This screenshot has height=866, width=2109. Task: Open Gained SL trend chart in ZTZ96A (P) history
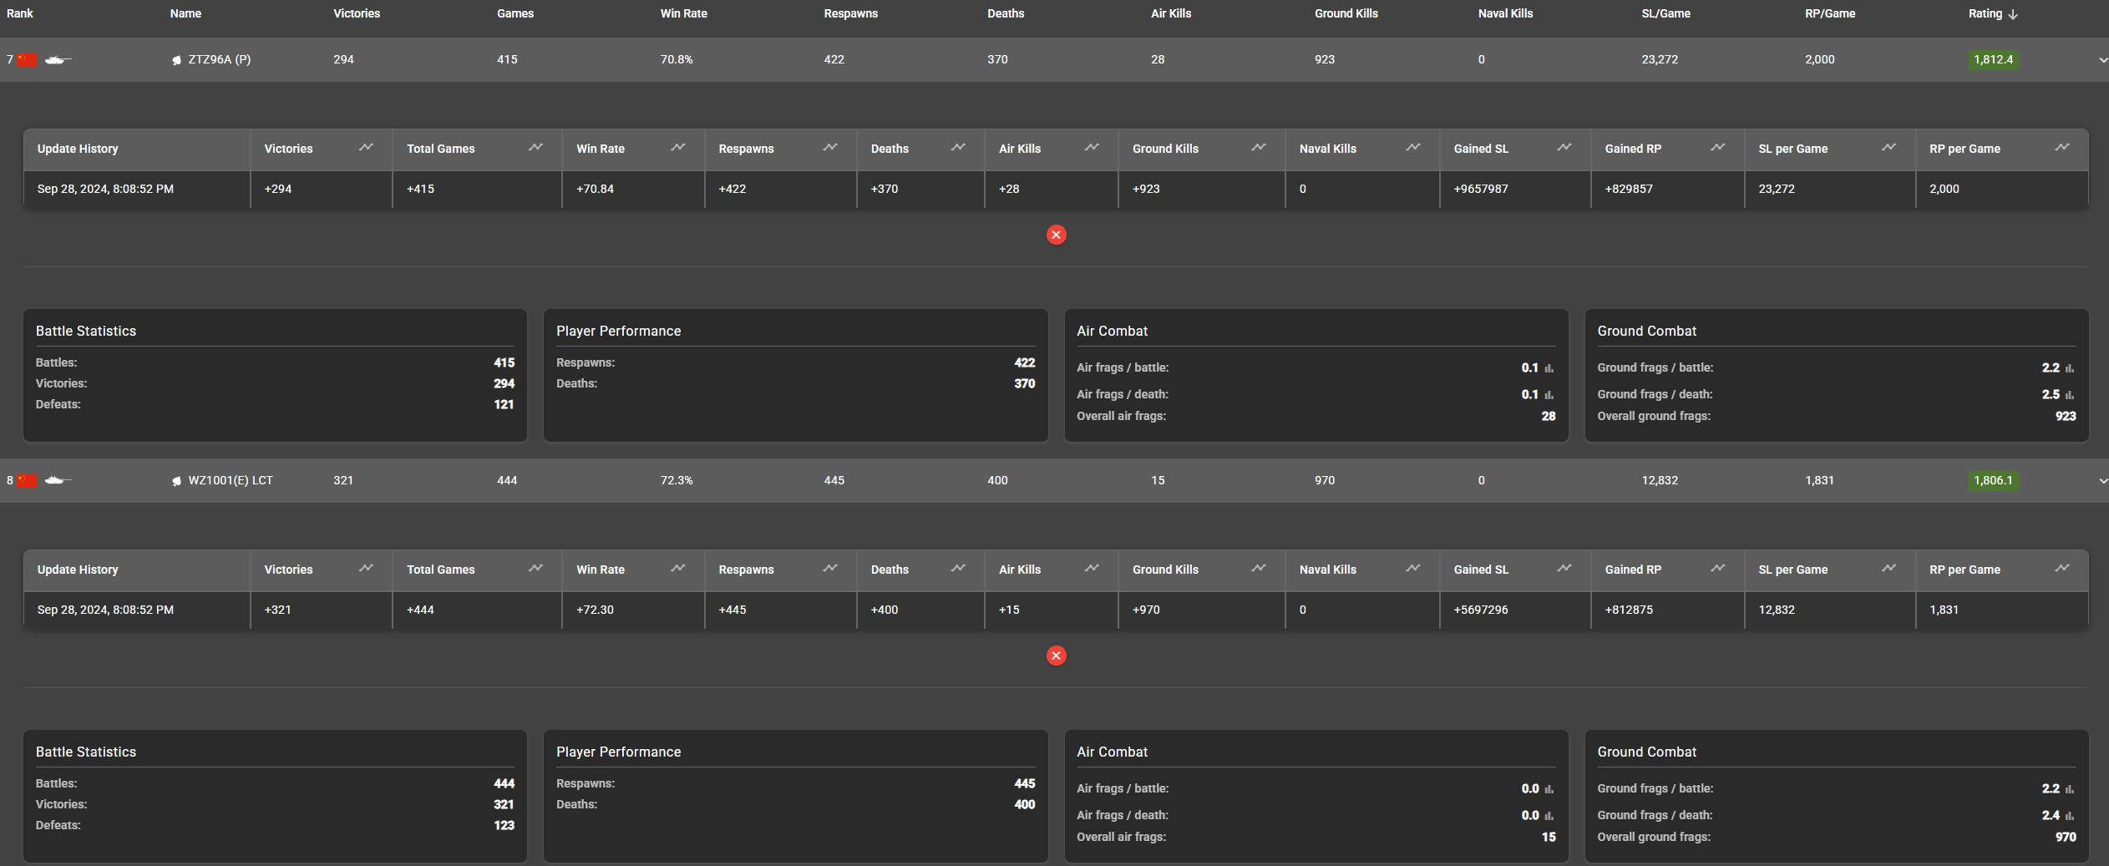pyautogui.click(x=1564, y=147)
